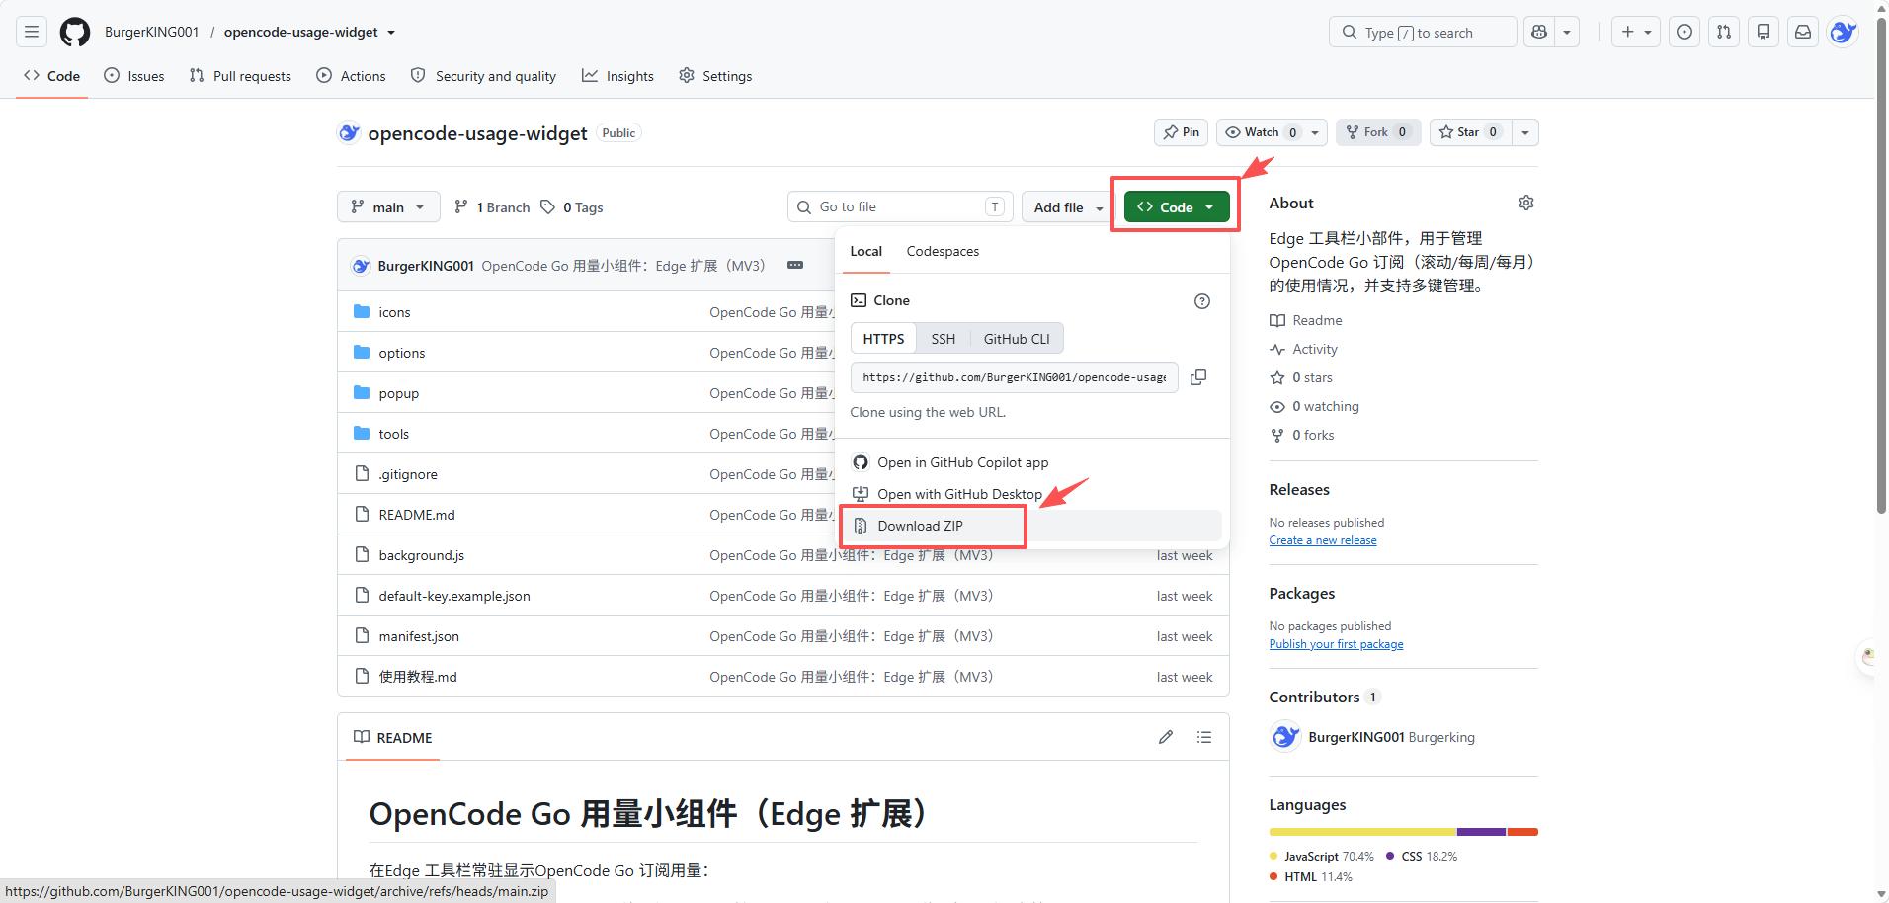Open repositories icon in header

[x=1764, y=32]
